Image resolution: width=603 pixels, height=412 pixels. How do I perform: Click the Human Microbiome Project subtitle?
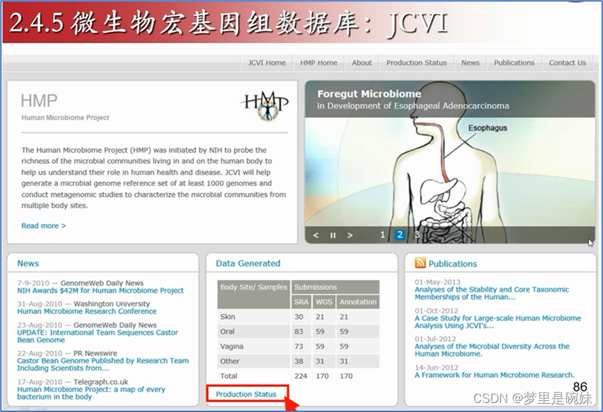[65, 118]
